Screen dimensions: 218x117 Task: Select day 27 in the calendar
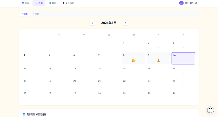[x=84, y=96]
